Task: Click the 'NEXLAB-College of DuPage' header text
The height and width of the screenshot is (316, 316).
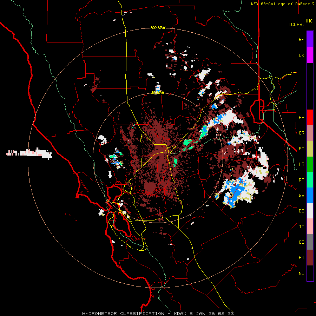Action: click(280, 4)
